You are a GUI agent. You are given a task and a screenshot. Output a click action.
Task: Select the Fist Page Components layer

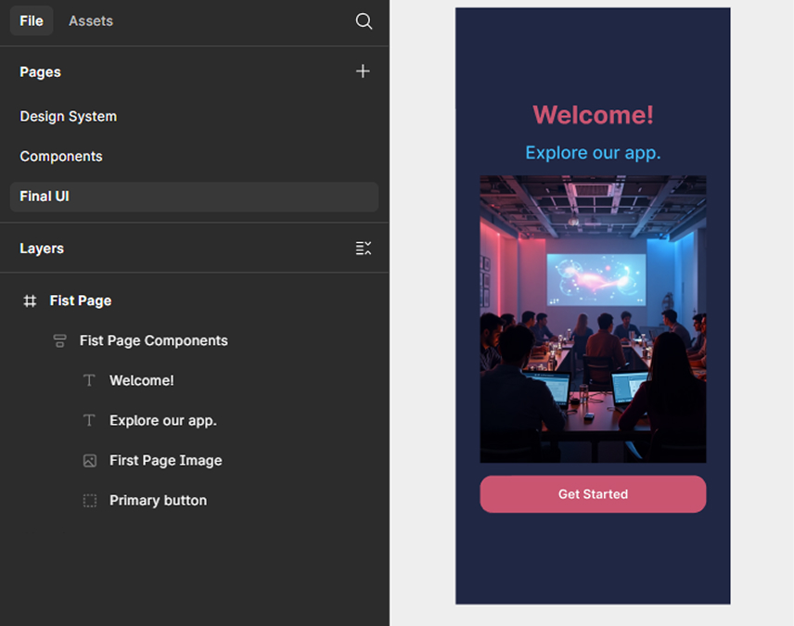point(153,341)
